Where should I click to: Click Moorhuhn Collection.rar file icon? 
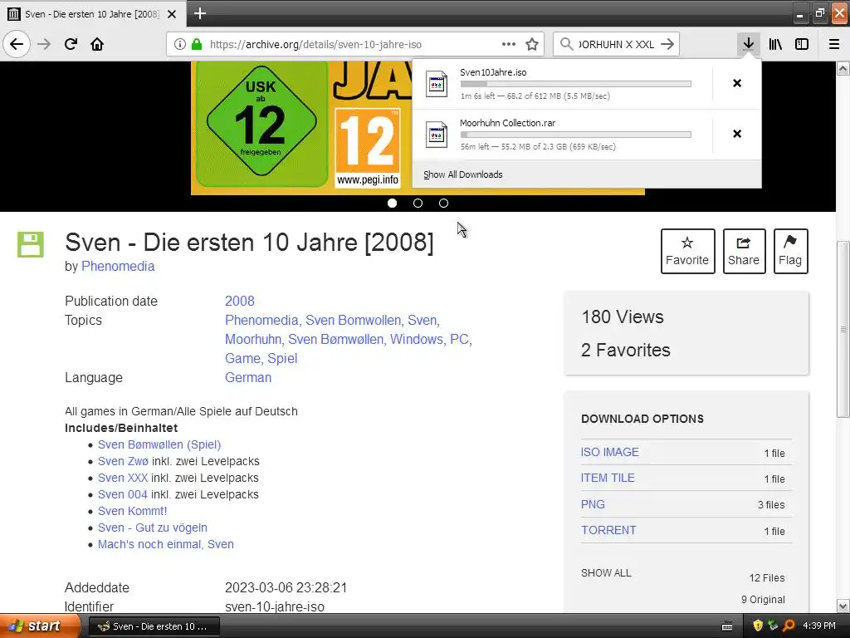[x=437, y=135]
